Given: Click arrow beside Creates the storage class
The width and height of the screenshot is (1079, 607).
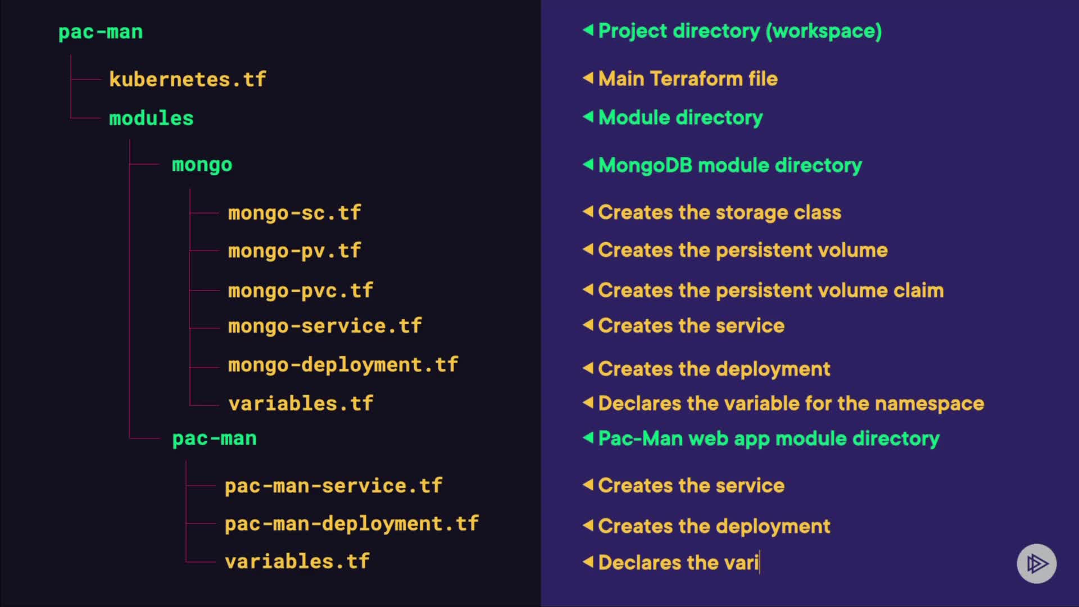Looking at the screenshot, I should [x=588, y=212].
